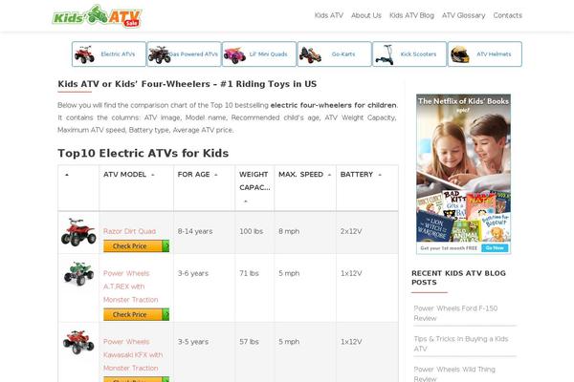Open Power Wheels Ford F-150 Review post
The image size is (574, 382).
click(455, 313)
